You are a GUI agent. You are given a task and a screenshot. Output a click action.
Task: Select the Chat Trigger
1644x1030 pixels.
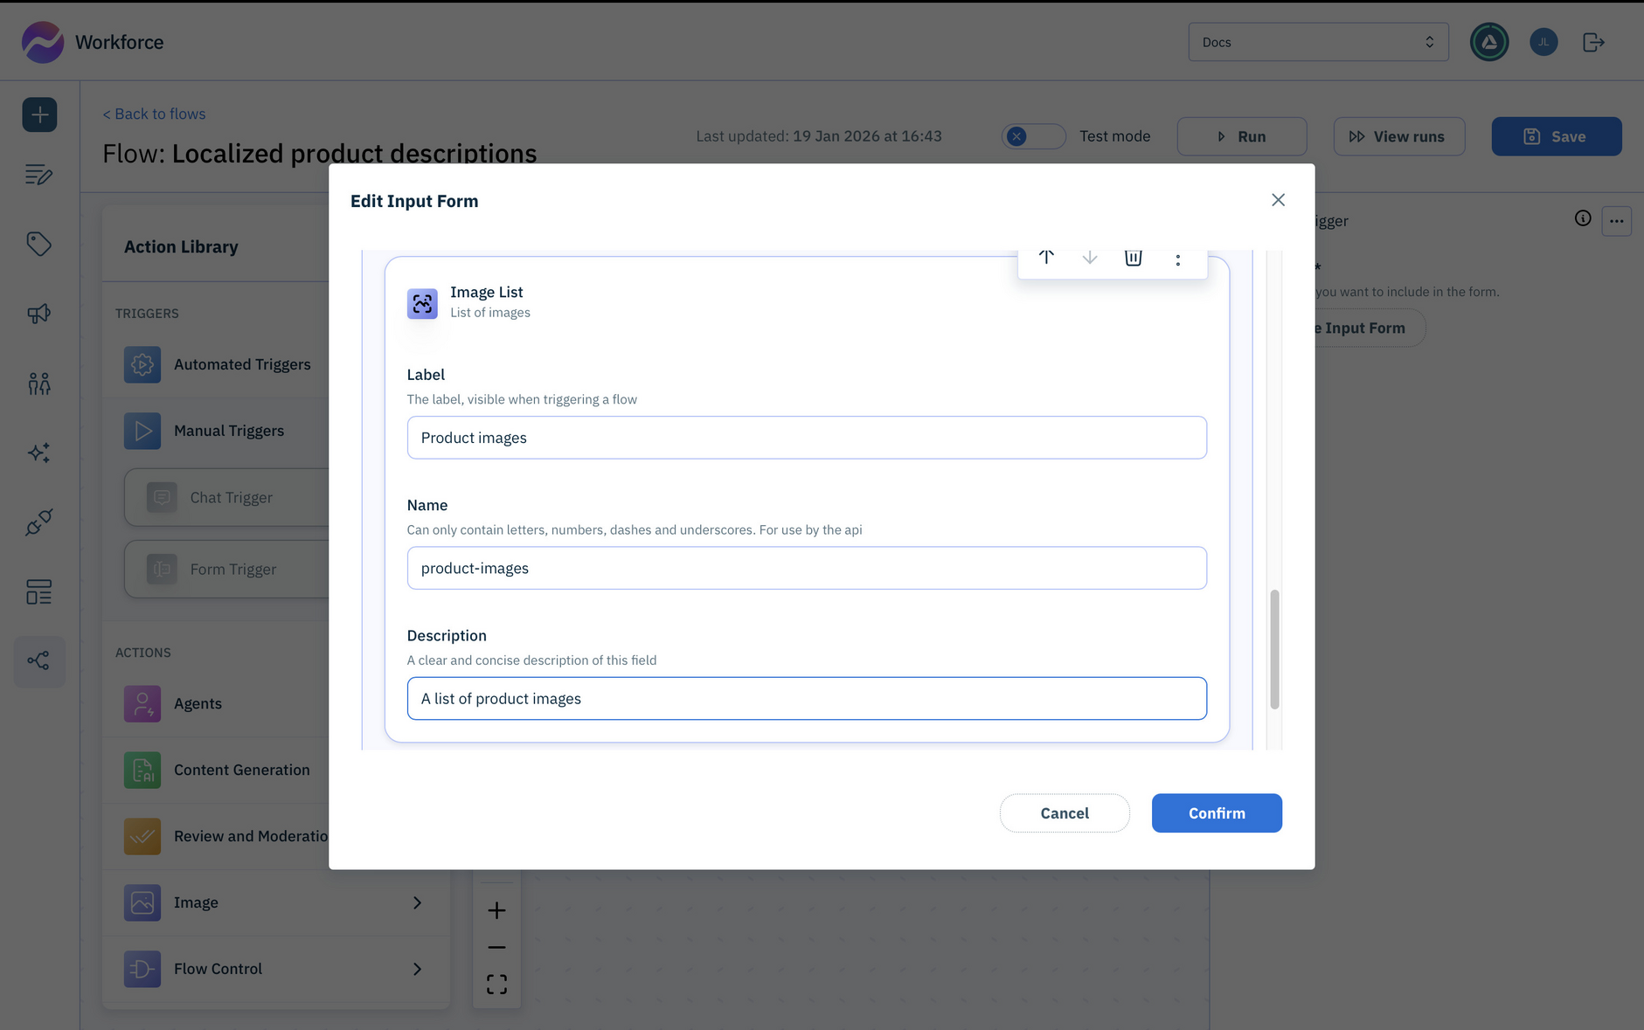tap(231, 497)
